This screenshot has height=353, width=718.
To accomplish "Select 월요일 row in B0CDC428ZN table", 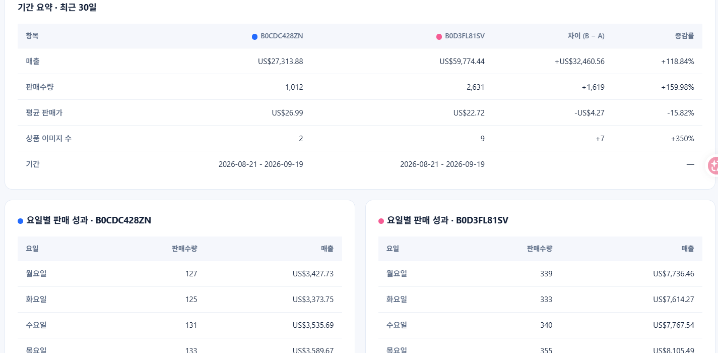I will point(180,274).
